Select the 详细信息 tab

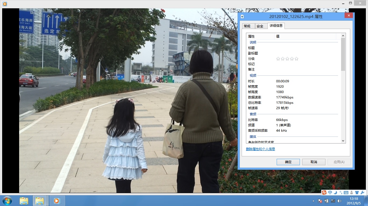click(x=276, y=26)
